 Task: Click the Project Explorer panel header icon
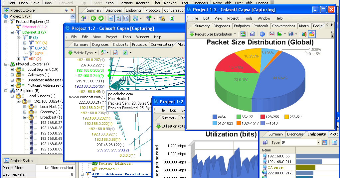pos(6,10)
